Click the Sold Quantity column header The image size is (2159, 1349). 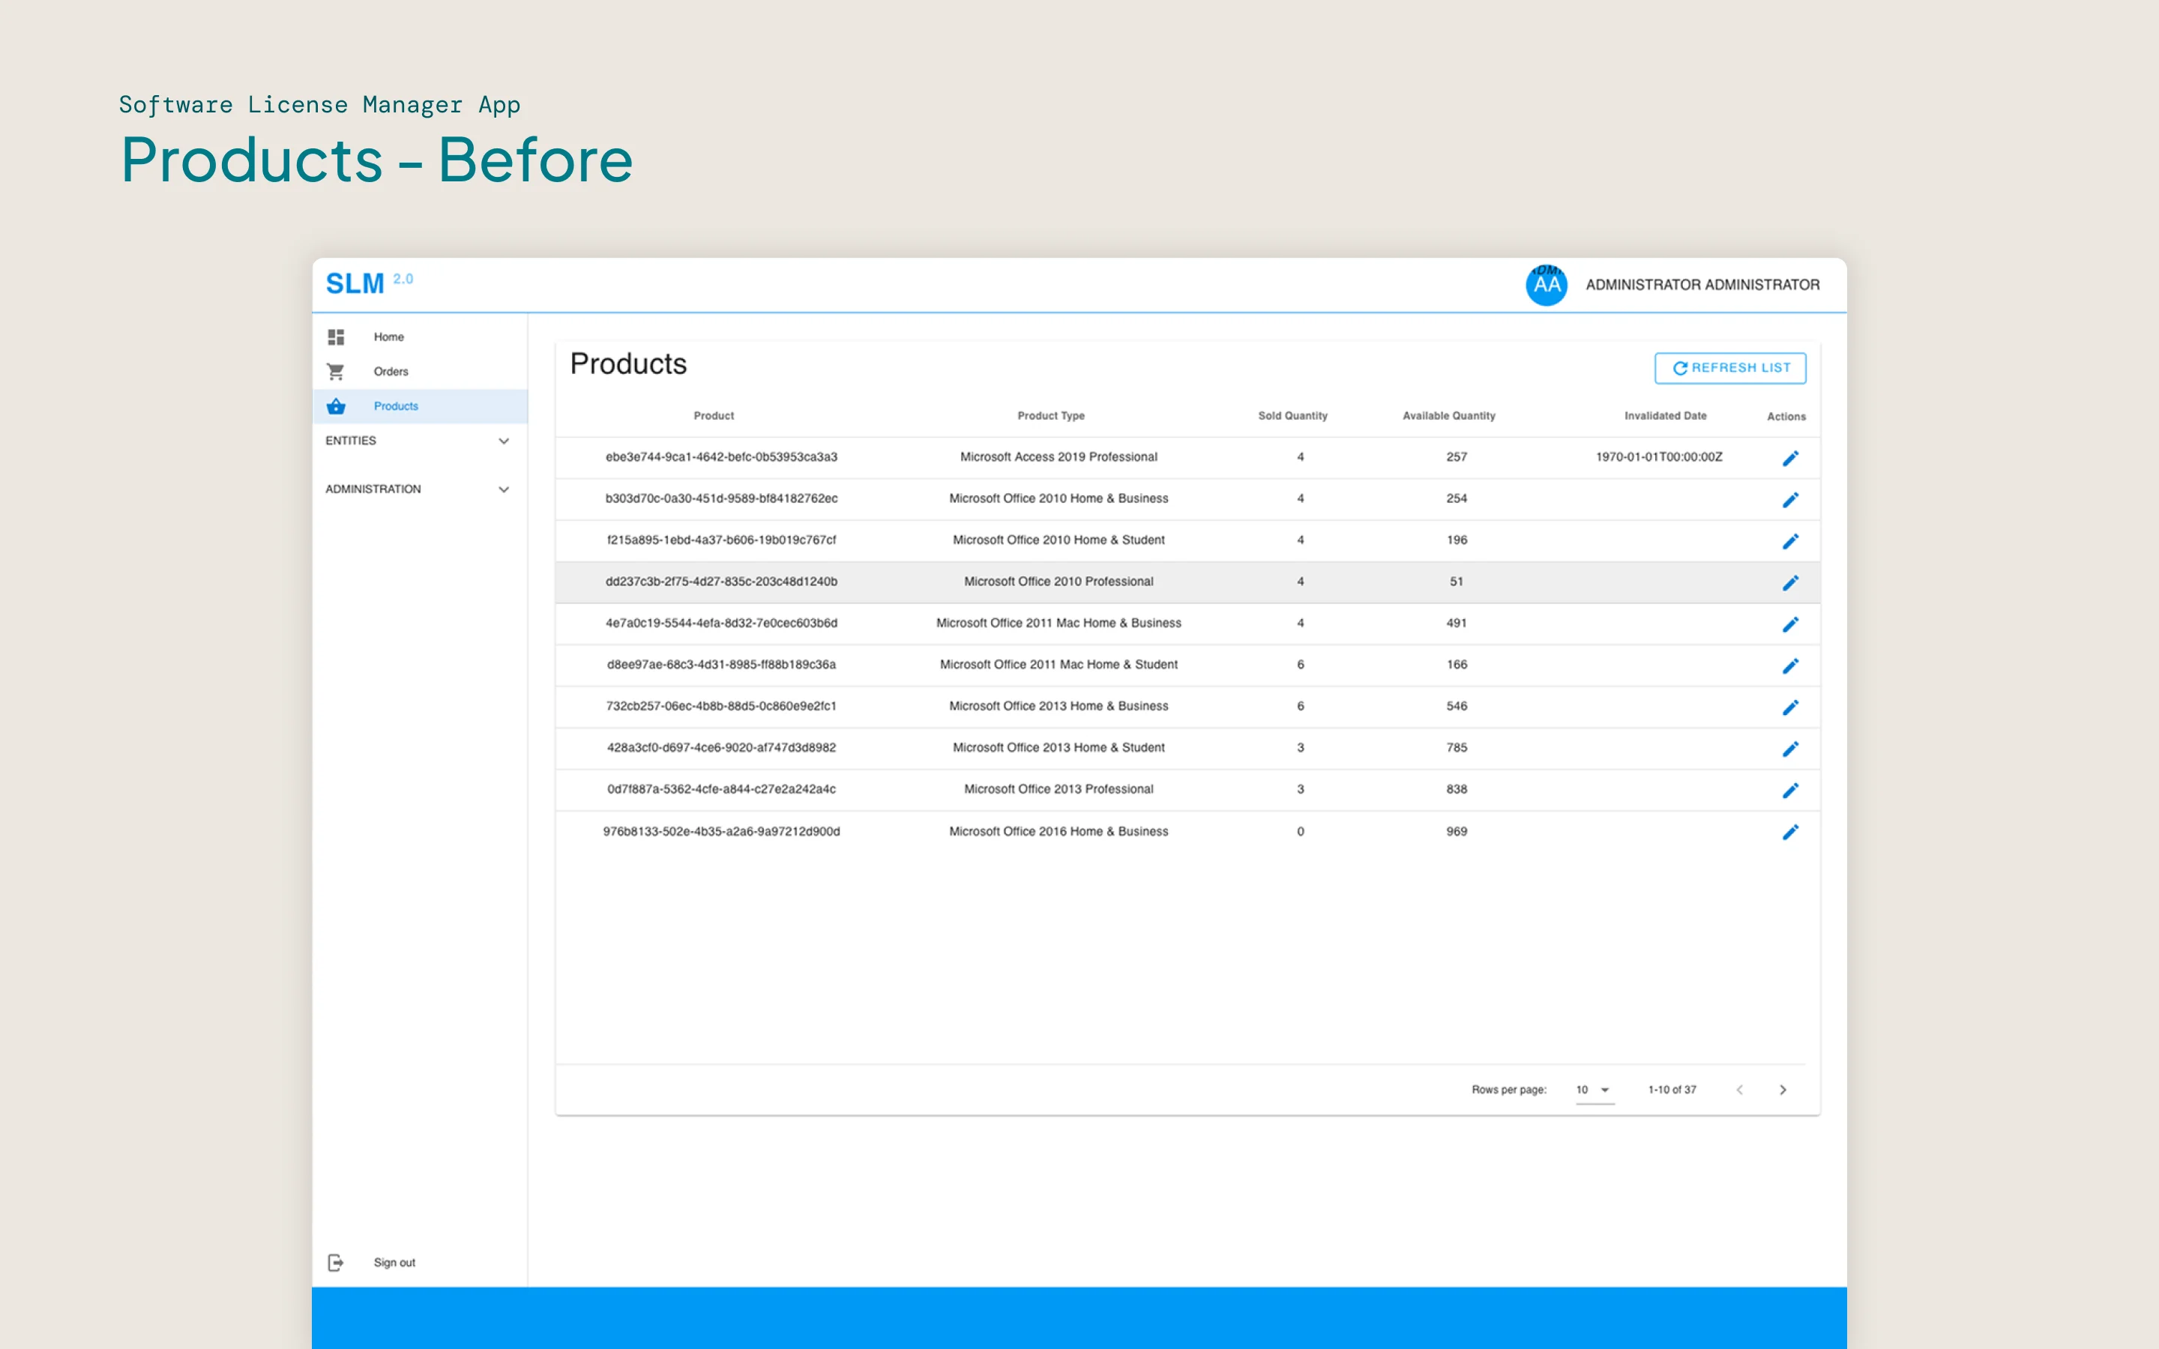[x=1292, y=416]
